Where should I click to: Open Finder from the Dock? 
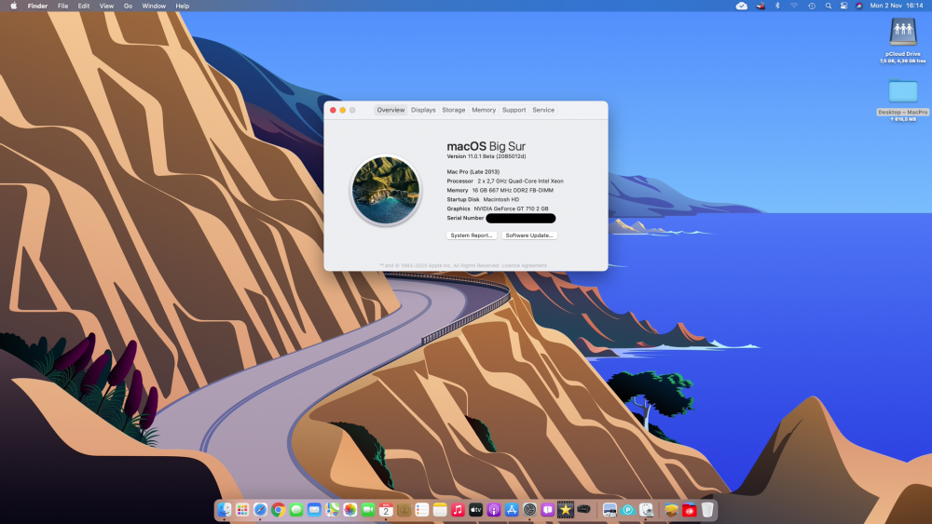224,509
